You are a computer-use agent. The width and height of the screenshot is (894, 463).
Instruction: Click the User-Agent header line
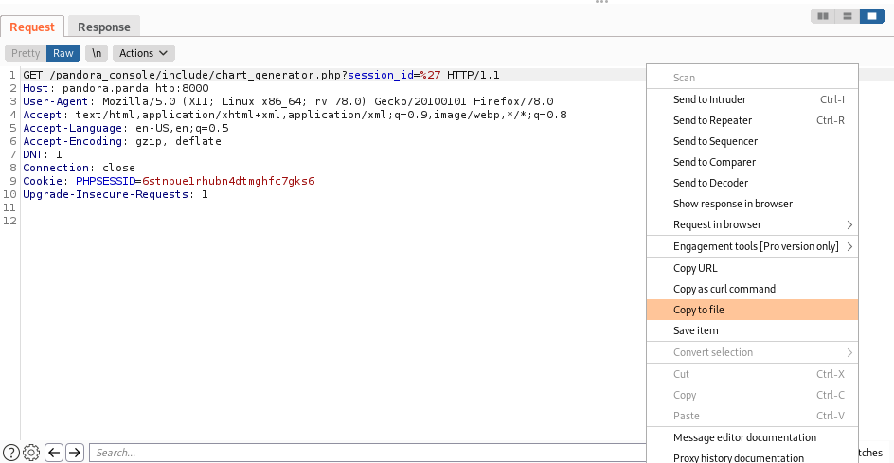click(x=288, y=101)
